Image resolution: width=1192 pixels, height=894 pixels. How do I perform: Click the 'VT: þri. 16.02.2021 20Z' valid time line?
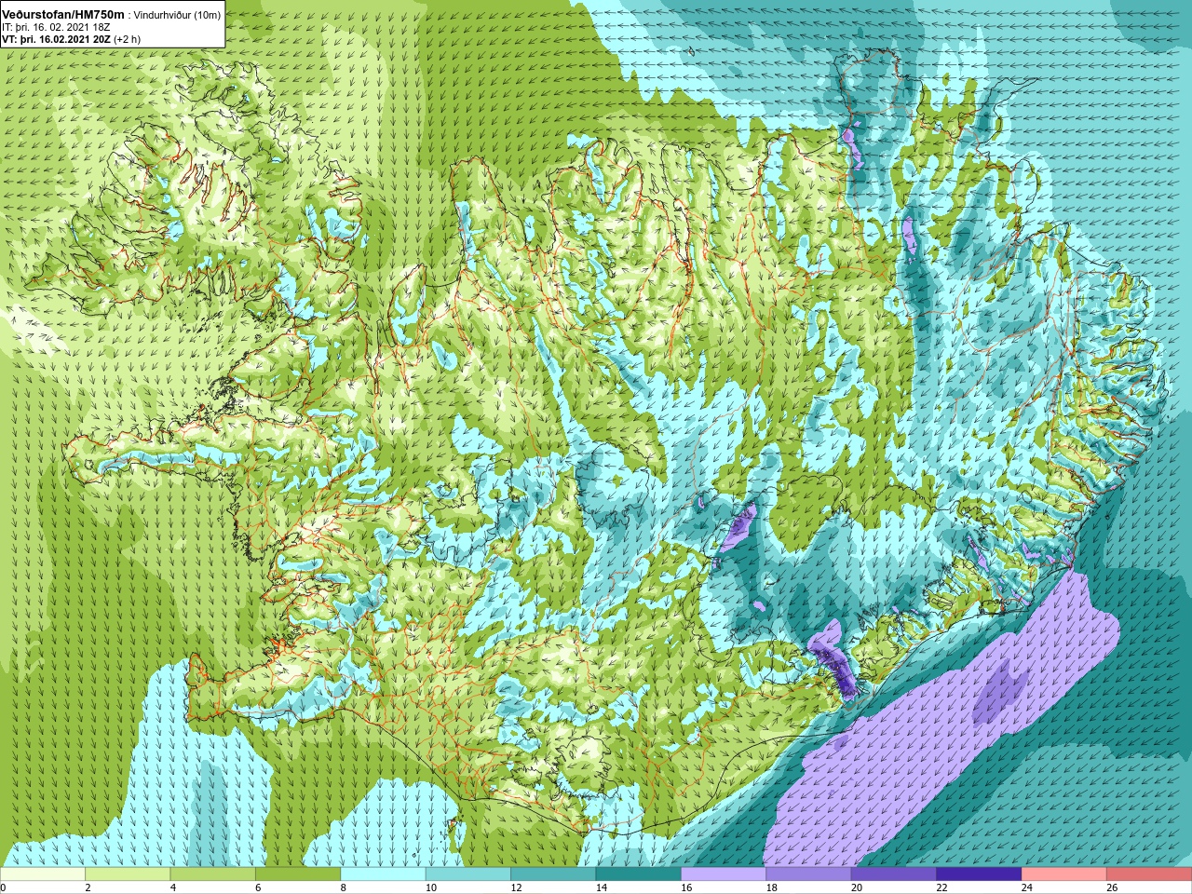56,39
